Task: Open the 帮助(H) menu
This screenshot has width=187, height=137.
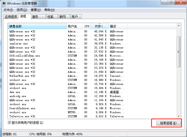Action: [x=49, y=10]
